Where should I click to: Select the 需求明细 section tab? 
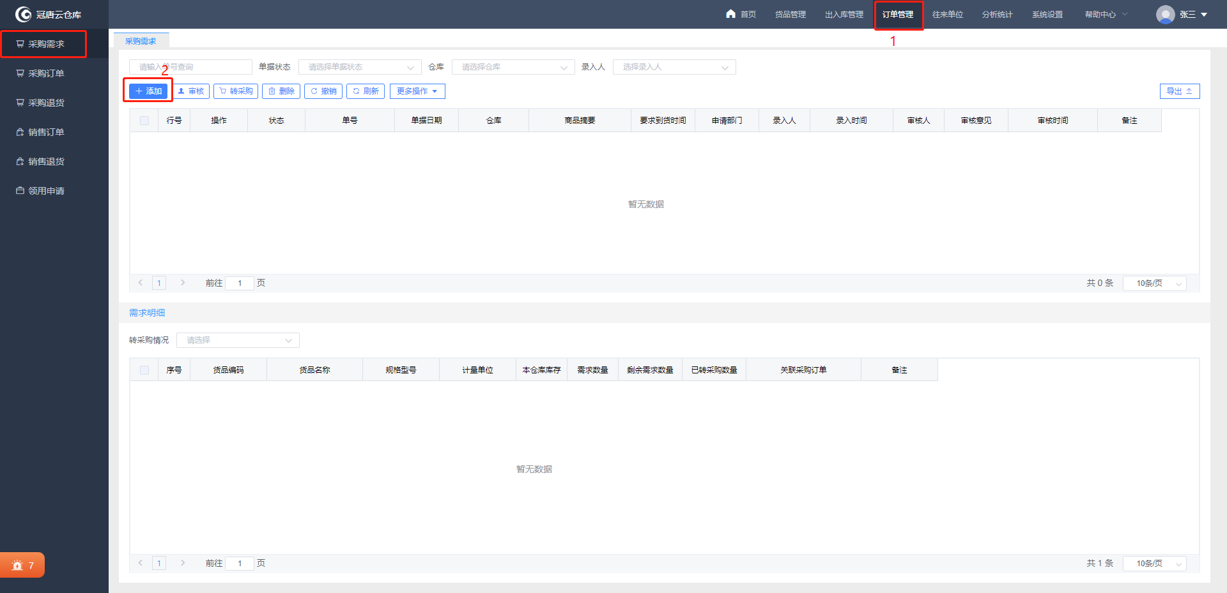147,313
